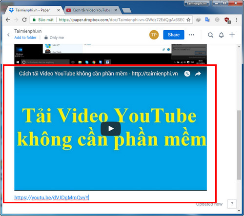Image resolution: width=244 pixels, height=216 pixels.
Task: Search in Dropbox Paper with the magnifier
Action: tap(210, 35)
